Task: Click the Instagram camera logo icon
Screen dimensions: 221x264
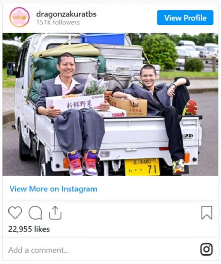Action: click(206, 249)
